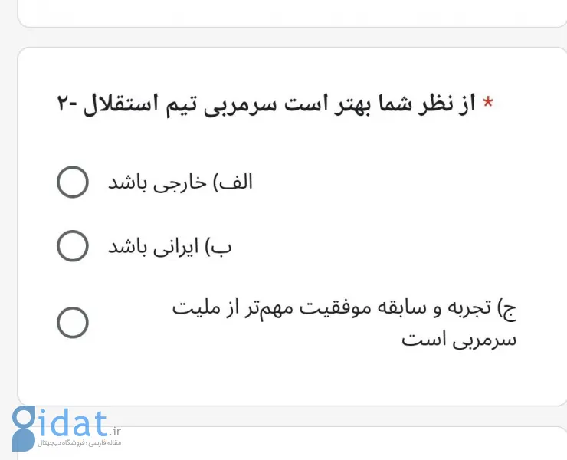Image resolution: width=567 pixels, height=460 pixels.
Task: Click the red required asterisk icon
Action: point(488,102)
